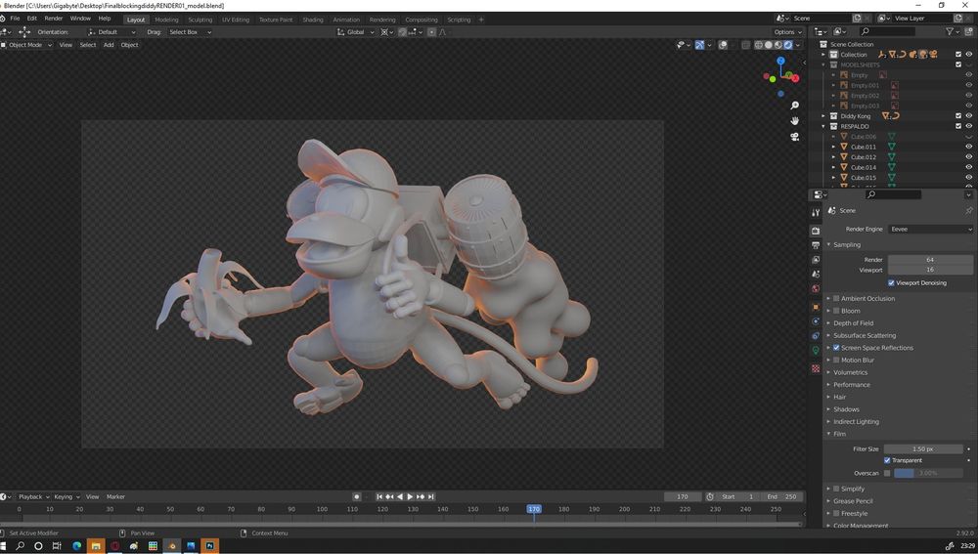
Task: Click the blue Z axis gizmo ball
Action: tap(780, 62)
